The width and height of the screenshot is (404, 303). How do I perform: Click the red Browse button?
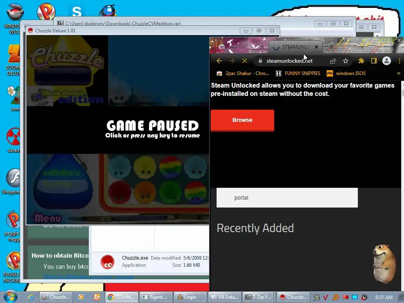coord(242,120)
